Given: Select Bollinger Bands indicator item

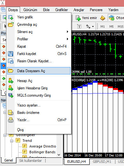Looking at the screenshot, I should click(x=42, y=152).
